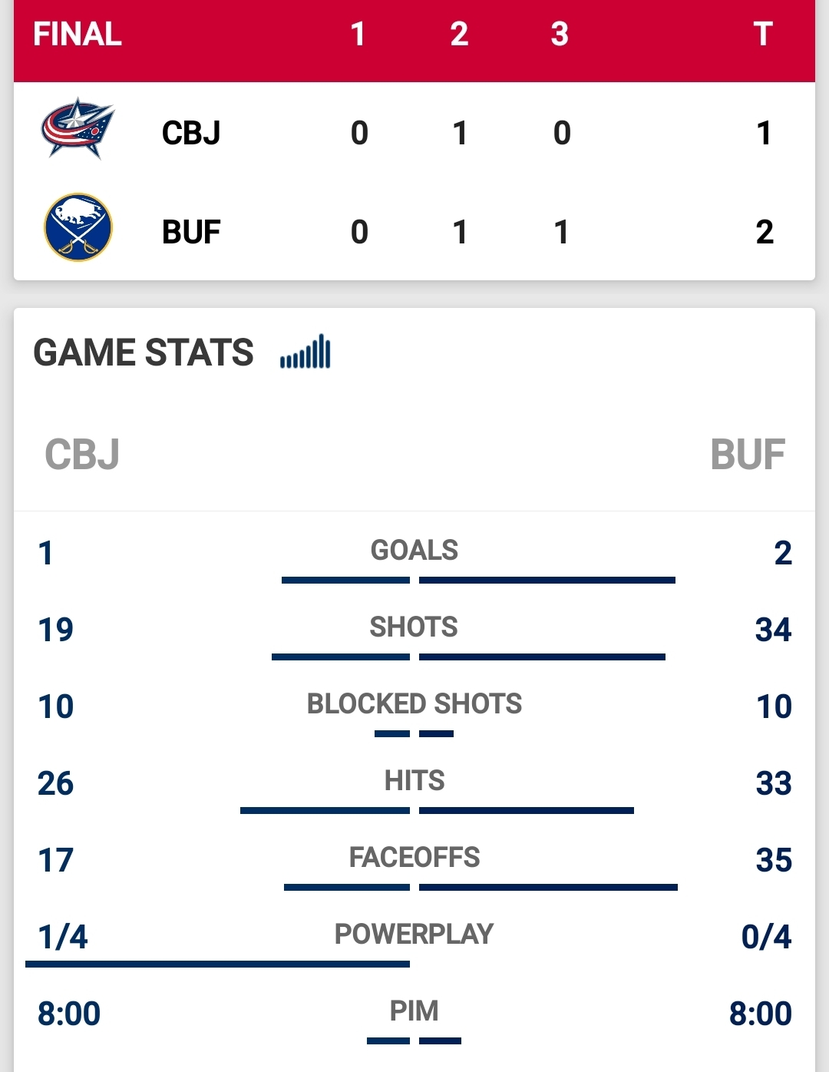This screenshot has height=1072, width=829.
Task: Tap the BLOCKED SHOTS stat label
Action: point(414,704)
